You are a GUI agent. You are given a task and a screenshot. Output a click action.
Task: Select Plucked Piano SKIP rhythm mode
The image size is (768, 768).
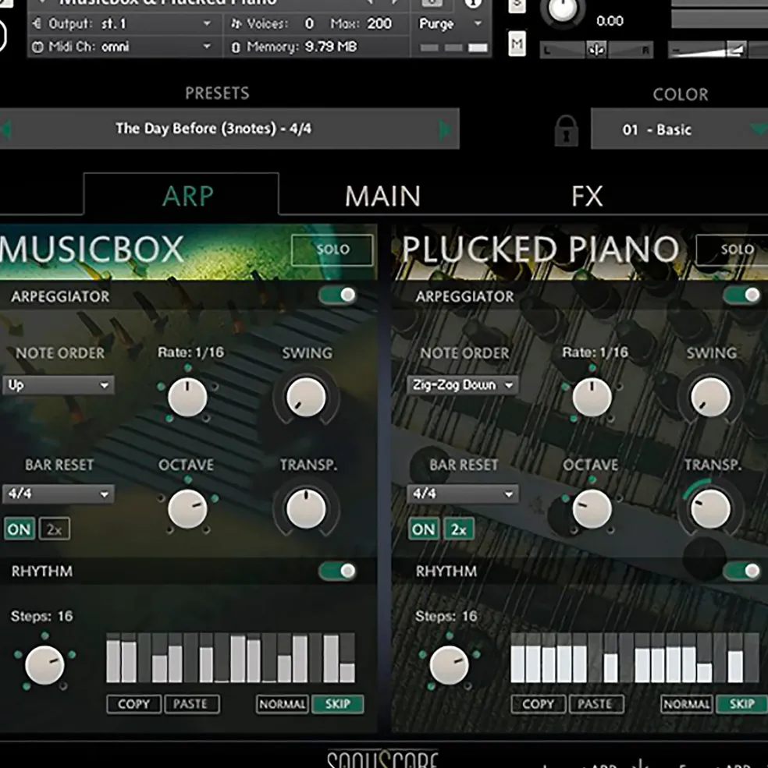tap(741, 704)
